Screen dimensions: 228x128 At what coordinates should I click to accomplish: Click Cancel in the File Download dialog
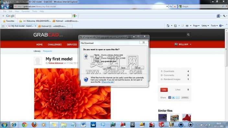click(x=137, y=68)
